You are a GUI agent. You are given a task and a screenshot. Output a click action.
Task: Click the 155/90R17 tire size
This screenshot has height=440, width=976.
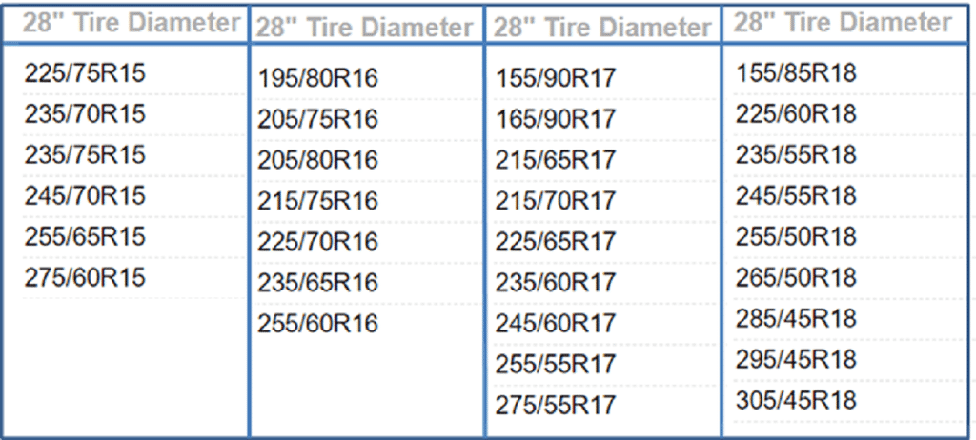pos(556,79)
